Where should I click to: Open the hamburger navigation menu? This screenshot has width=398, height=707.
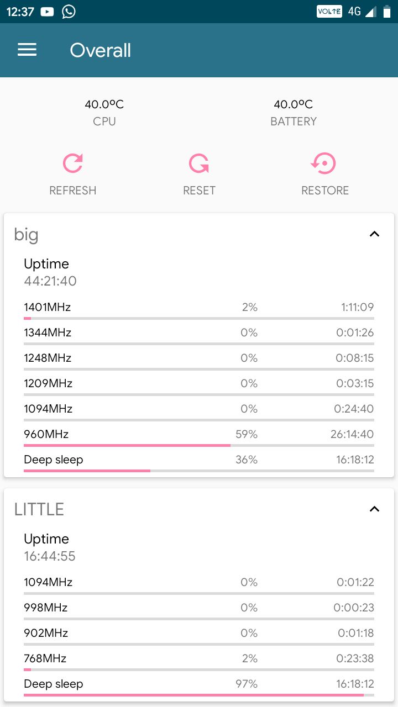click(27, 50)
